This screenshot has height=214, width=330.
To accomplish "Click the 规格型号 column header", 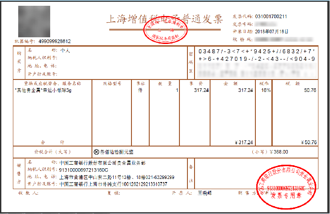I will click(x=112, y=83).
